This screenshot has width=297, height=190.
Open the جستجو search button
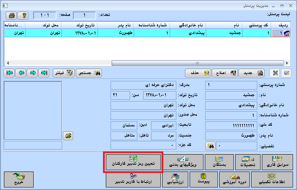click(89, 73)
